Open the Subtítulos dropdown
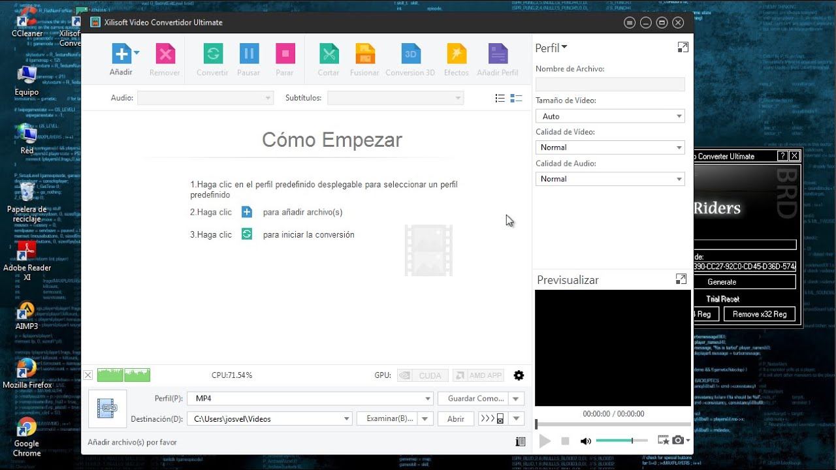Screen dimensions: 836x470 pyautogui.click(x=395, y=98)
